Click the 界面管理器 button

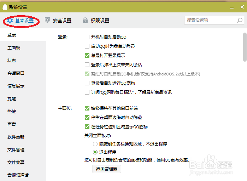(107, 169)
